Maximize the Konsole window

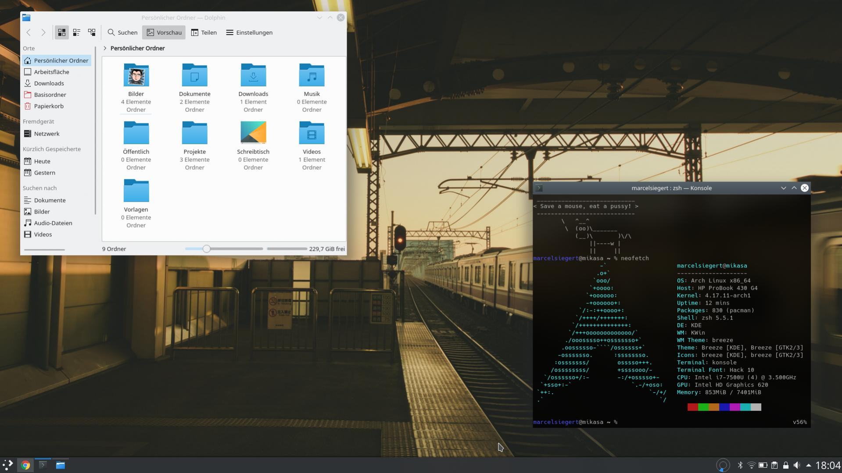point(794,188)
